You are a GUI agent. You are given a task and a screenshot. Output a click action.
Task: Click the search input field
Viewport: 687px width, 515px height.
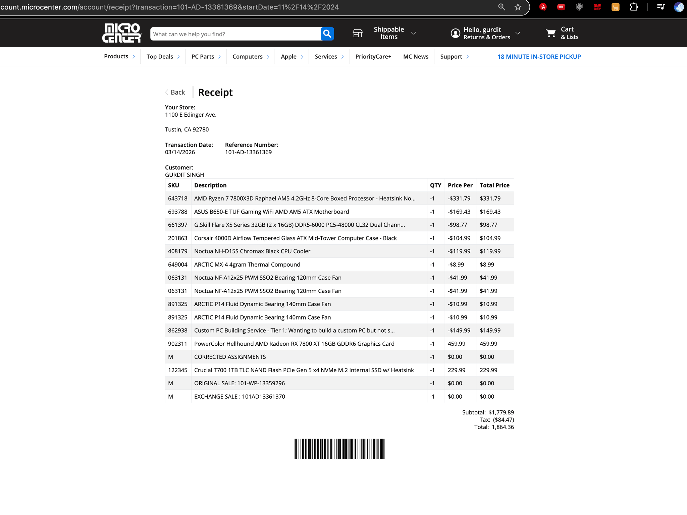pyautogui.click(x=235, y=34)
